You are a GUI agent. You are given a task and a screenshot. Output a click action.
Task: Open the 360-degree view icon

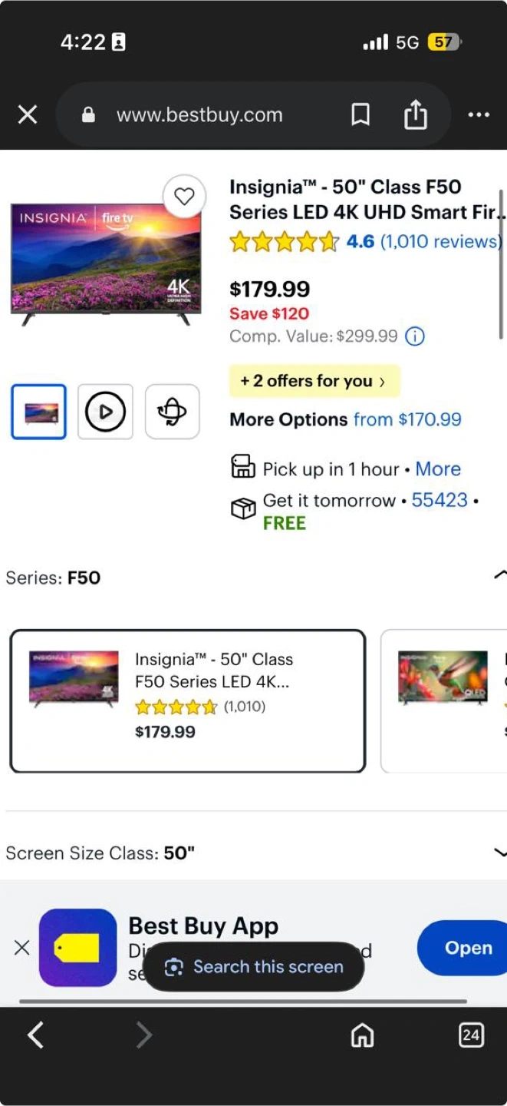172,412
